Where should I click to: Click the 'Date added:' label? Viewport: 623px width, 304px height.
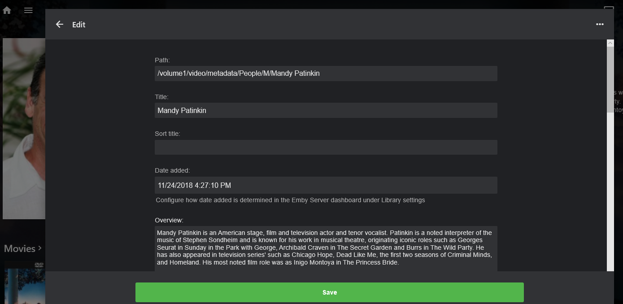tap(172, 170)
